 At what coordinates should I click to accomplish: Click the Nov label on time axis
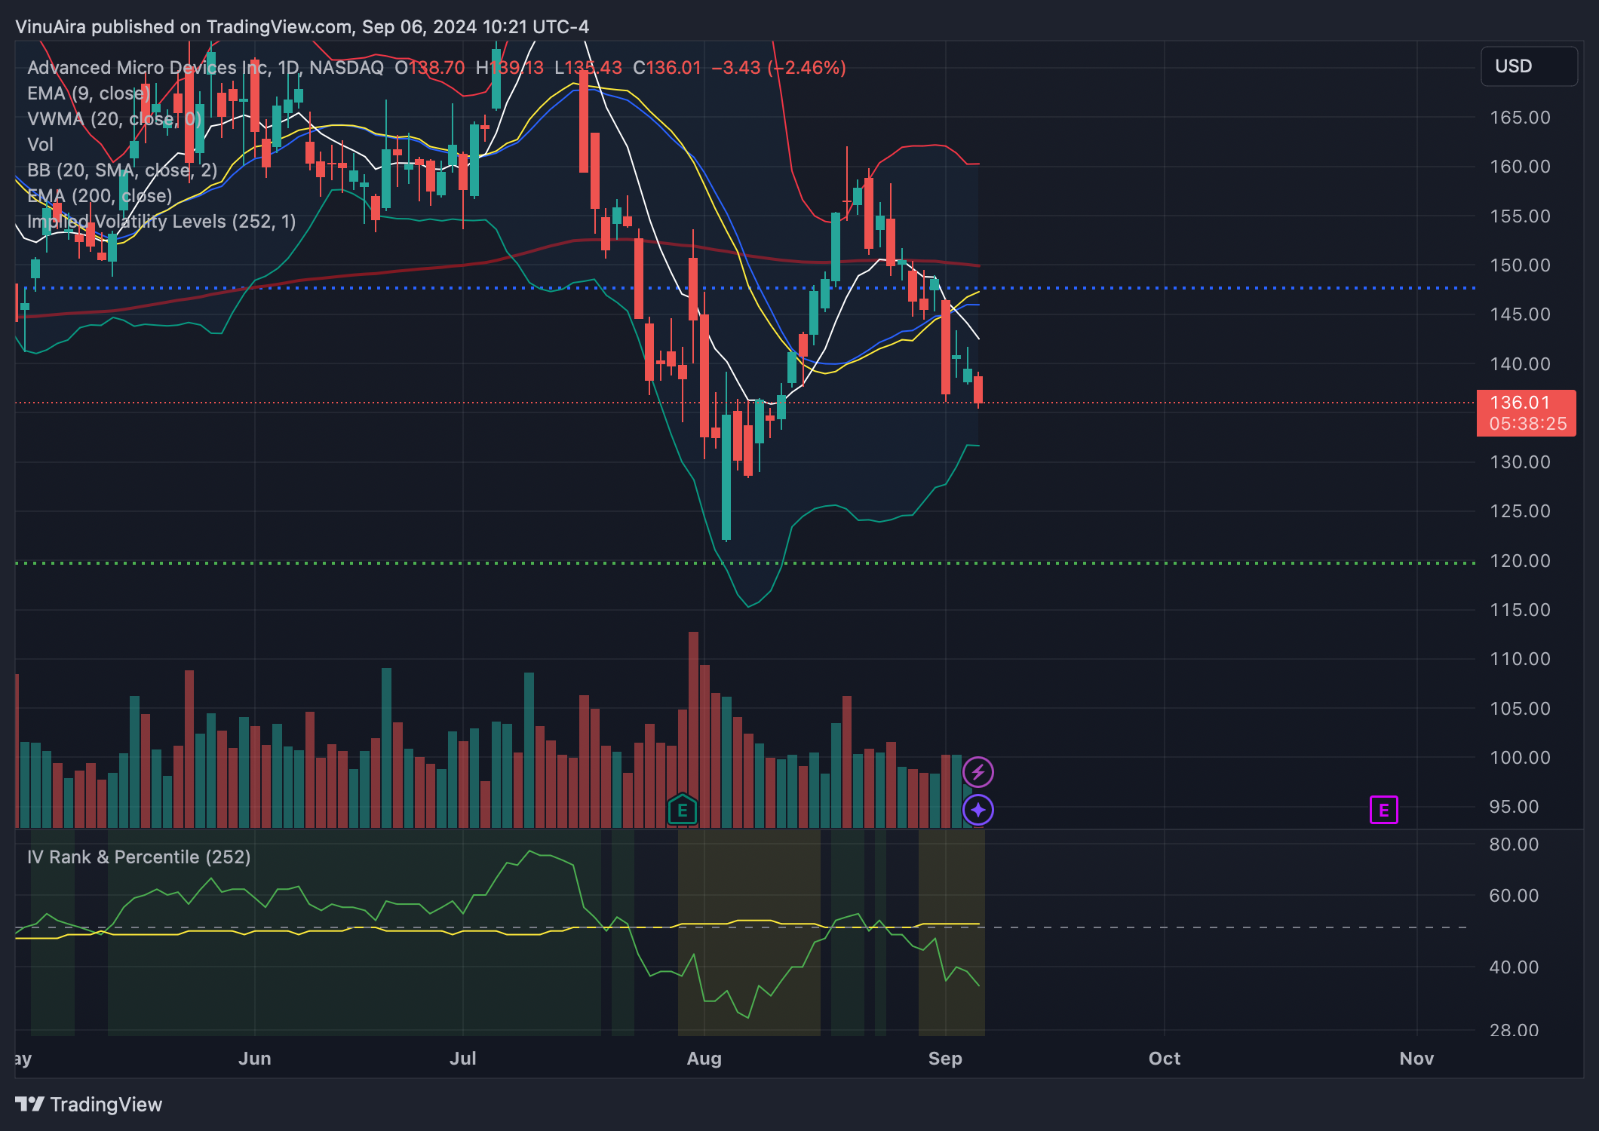pos(1416,1059)
